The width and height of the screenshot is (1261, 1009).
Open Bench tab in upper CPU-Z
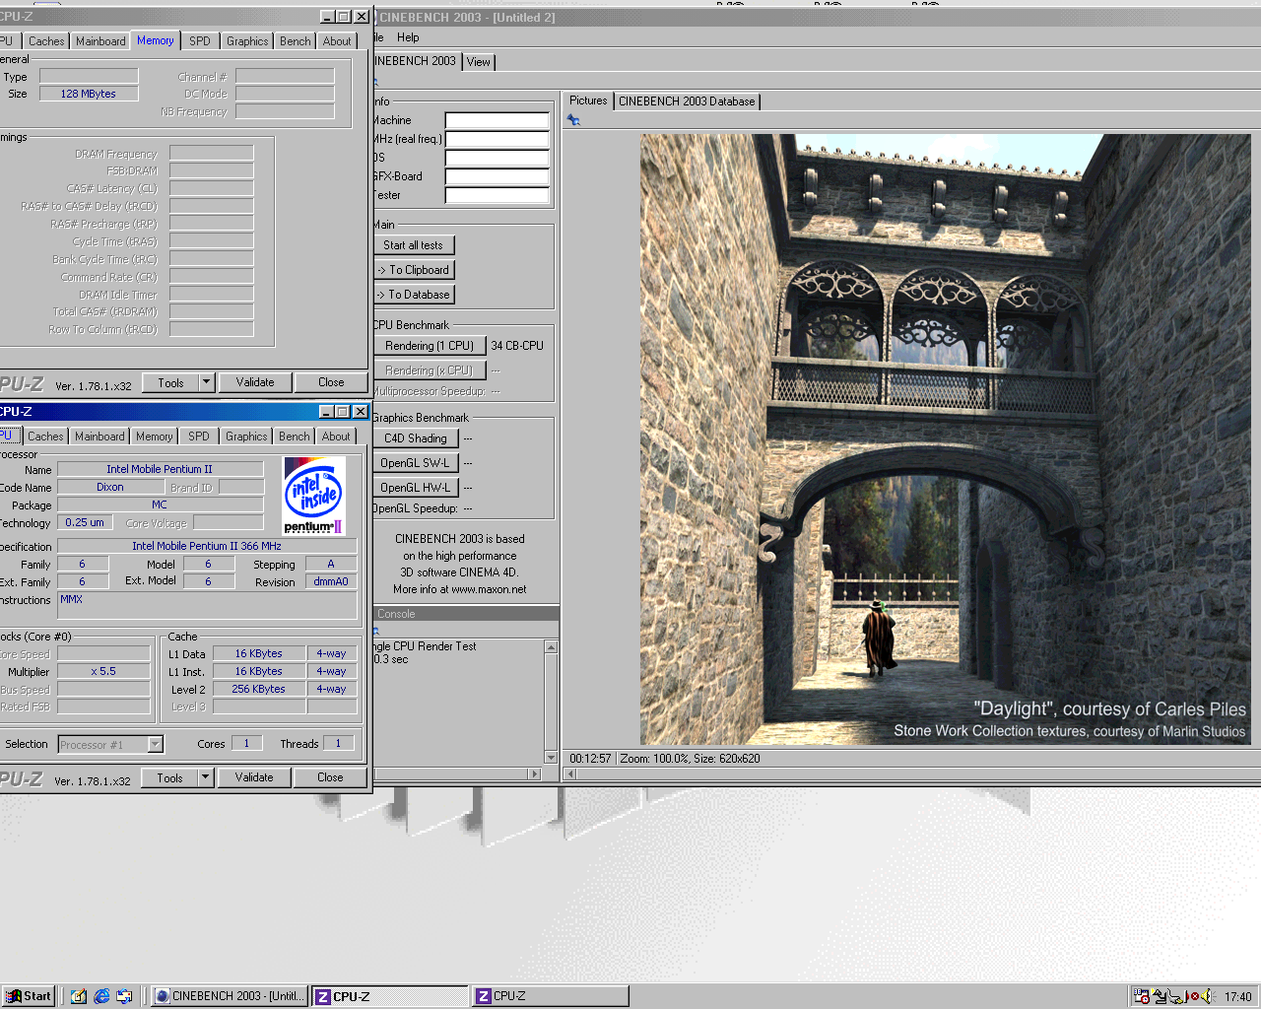pyautogui.click(x=295, y=41)
